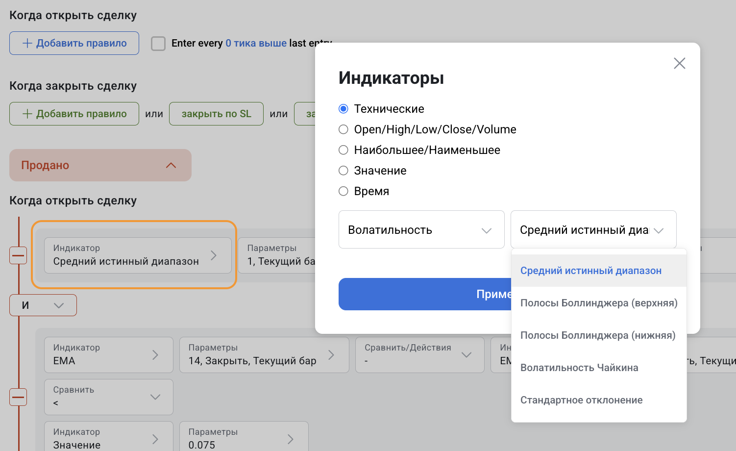Open Параметры 14, Закрыть, Текущий бар
The height and width of the screenshot is (451, 736).
pos(264,355)
